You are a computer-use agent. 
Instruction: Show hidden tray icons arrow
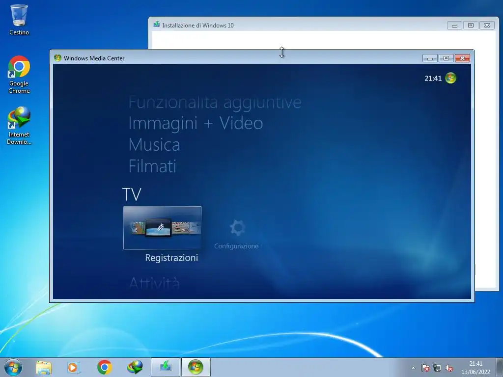pos(414,368)
